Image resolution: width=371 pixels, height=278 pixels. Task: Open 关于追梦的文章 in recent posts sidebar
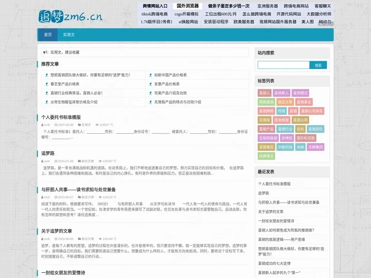coord(271,212)
